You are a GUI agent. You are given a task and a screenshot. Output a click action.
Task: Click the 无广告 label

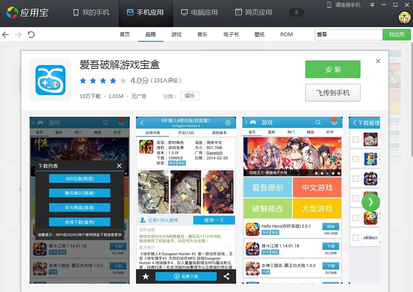click(x=139, y=96)
